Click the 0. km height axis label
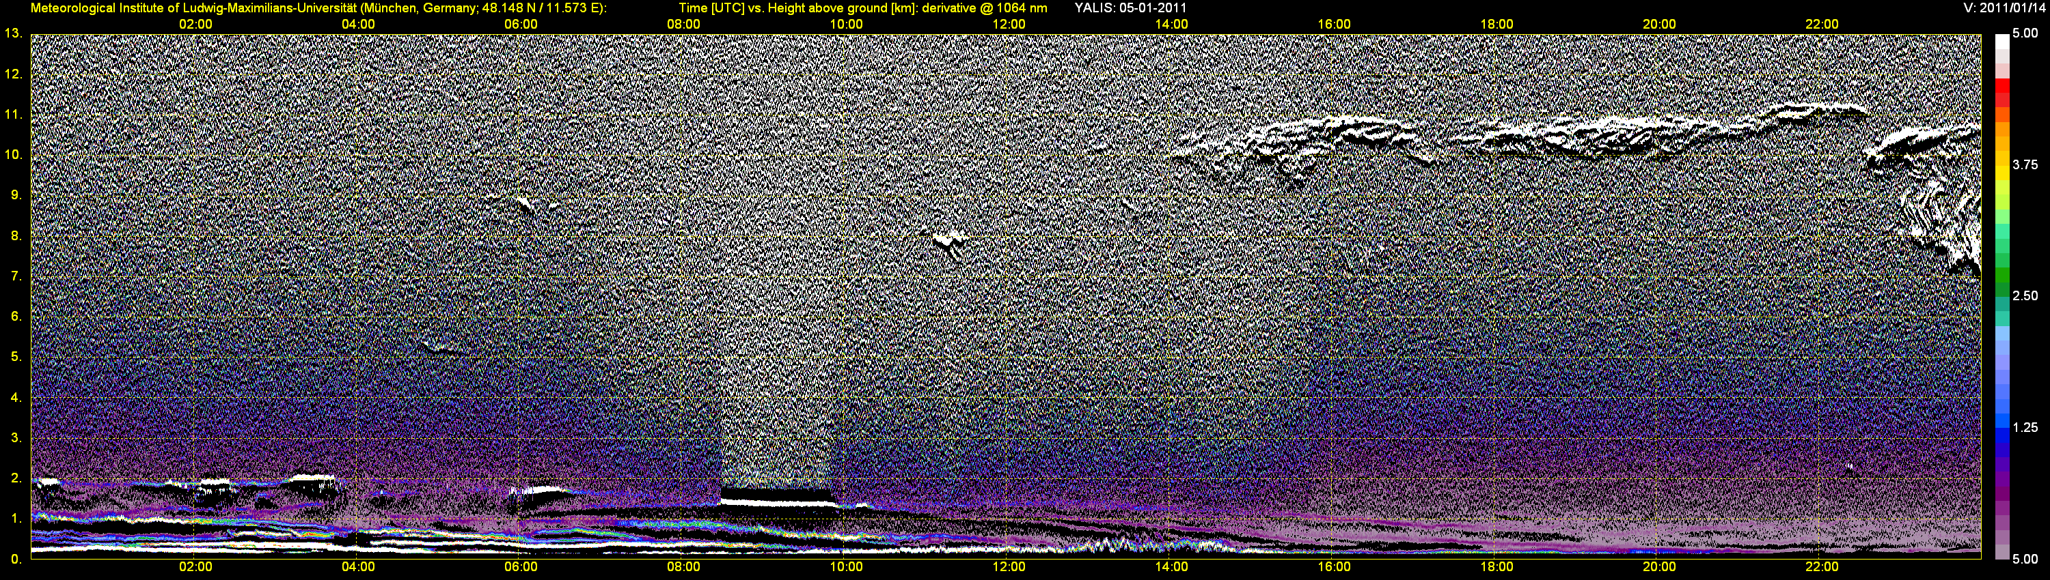The image size is (2050, 580). point(16,560)
